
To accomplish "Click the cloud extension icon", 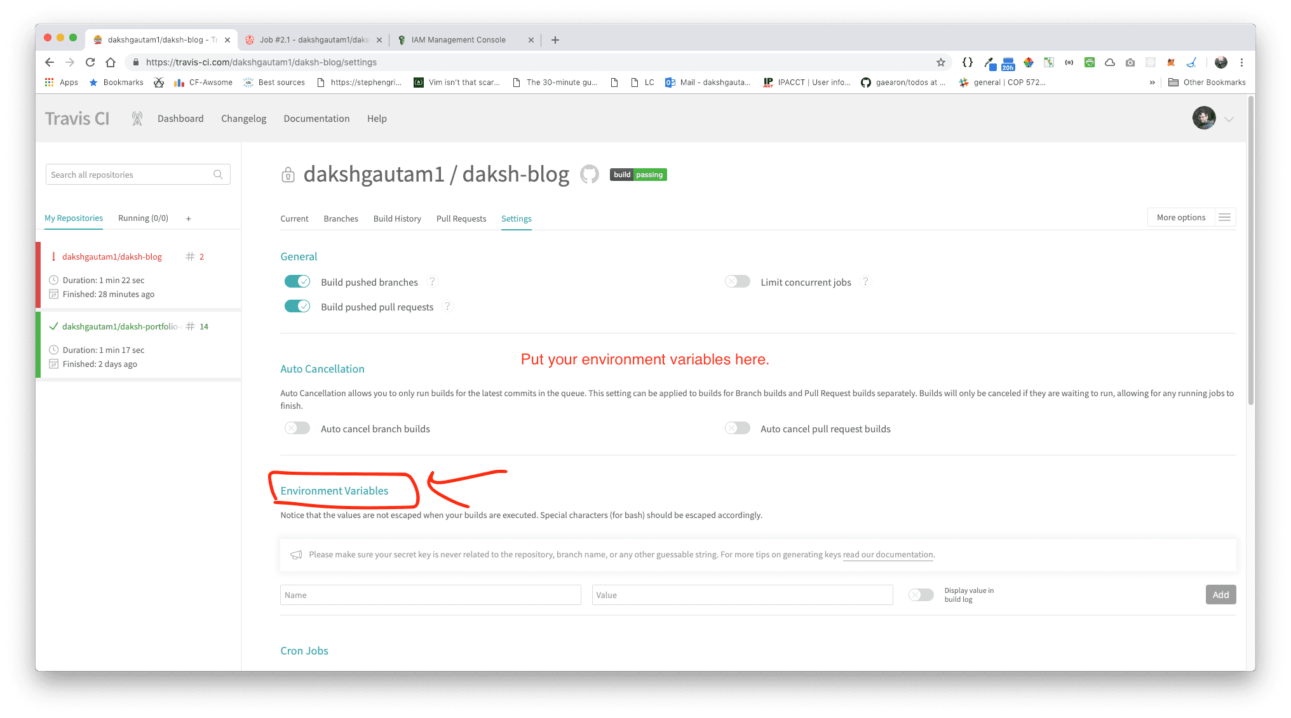I will pyautogui.click(x=1110, y=62).
